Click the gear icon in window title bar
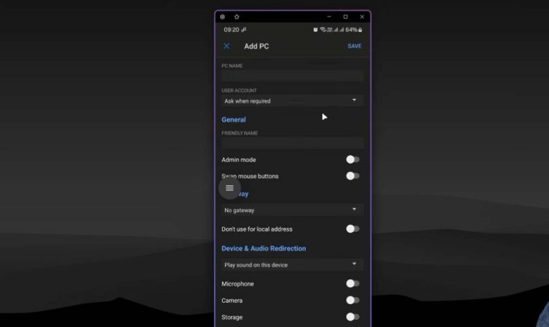Image resolution: width=549 pixels, height=327 pixels. pyautogui.click(x=222, y=17)
